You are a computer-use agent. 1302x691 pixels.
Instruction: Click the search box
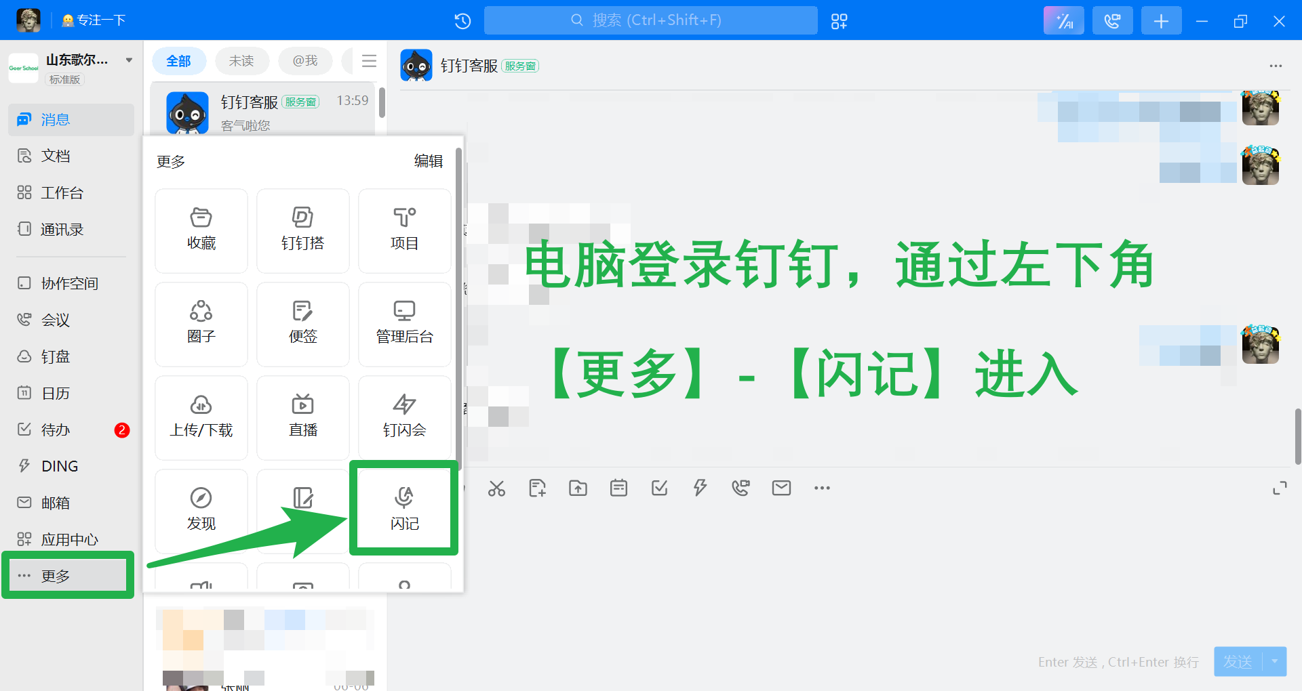point(650,20)
